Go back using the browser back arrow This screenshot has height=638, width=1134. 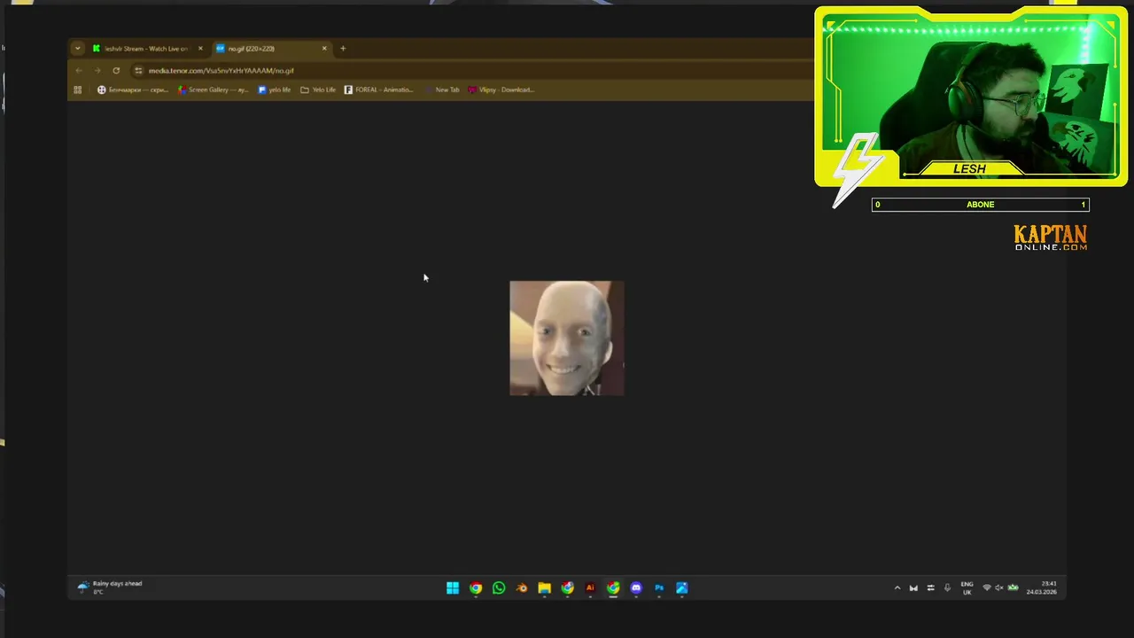coord(79,70)
